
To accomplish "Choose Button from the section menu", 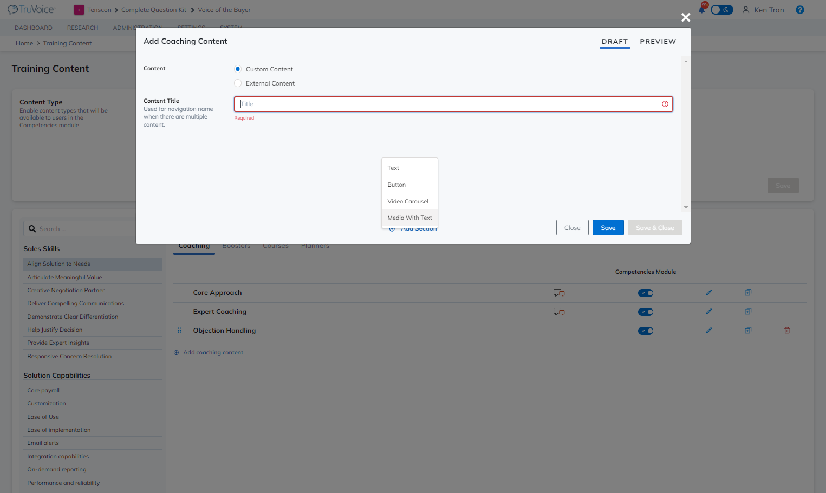I will [x=409, y=185].
